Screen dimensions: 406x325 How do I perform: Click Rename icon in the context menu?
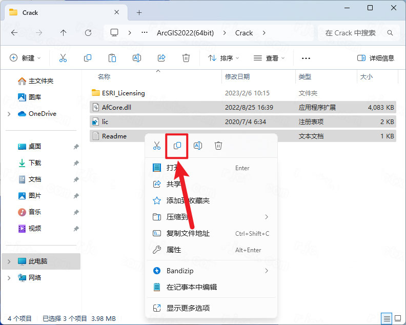point(198,146)
